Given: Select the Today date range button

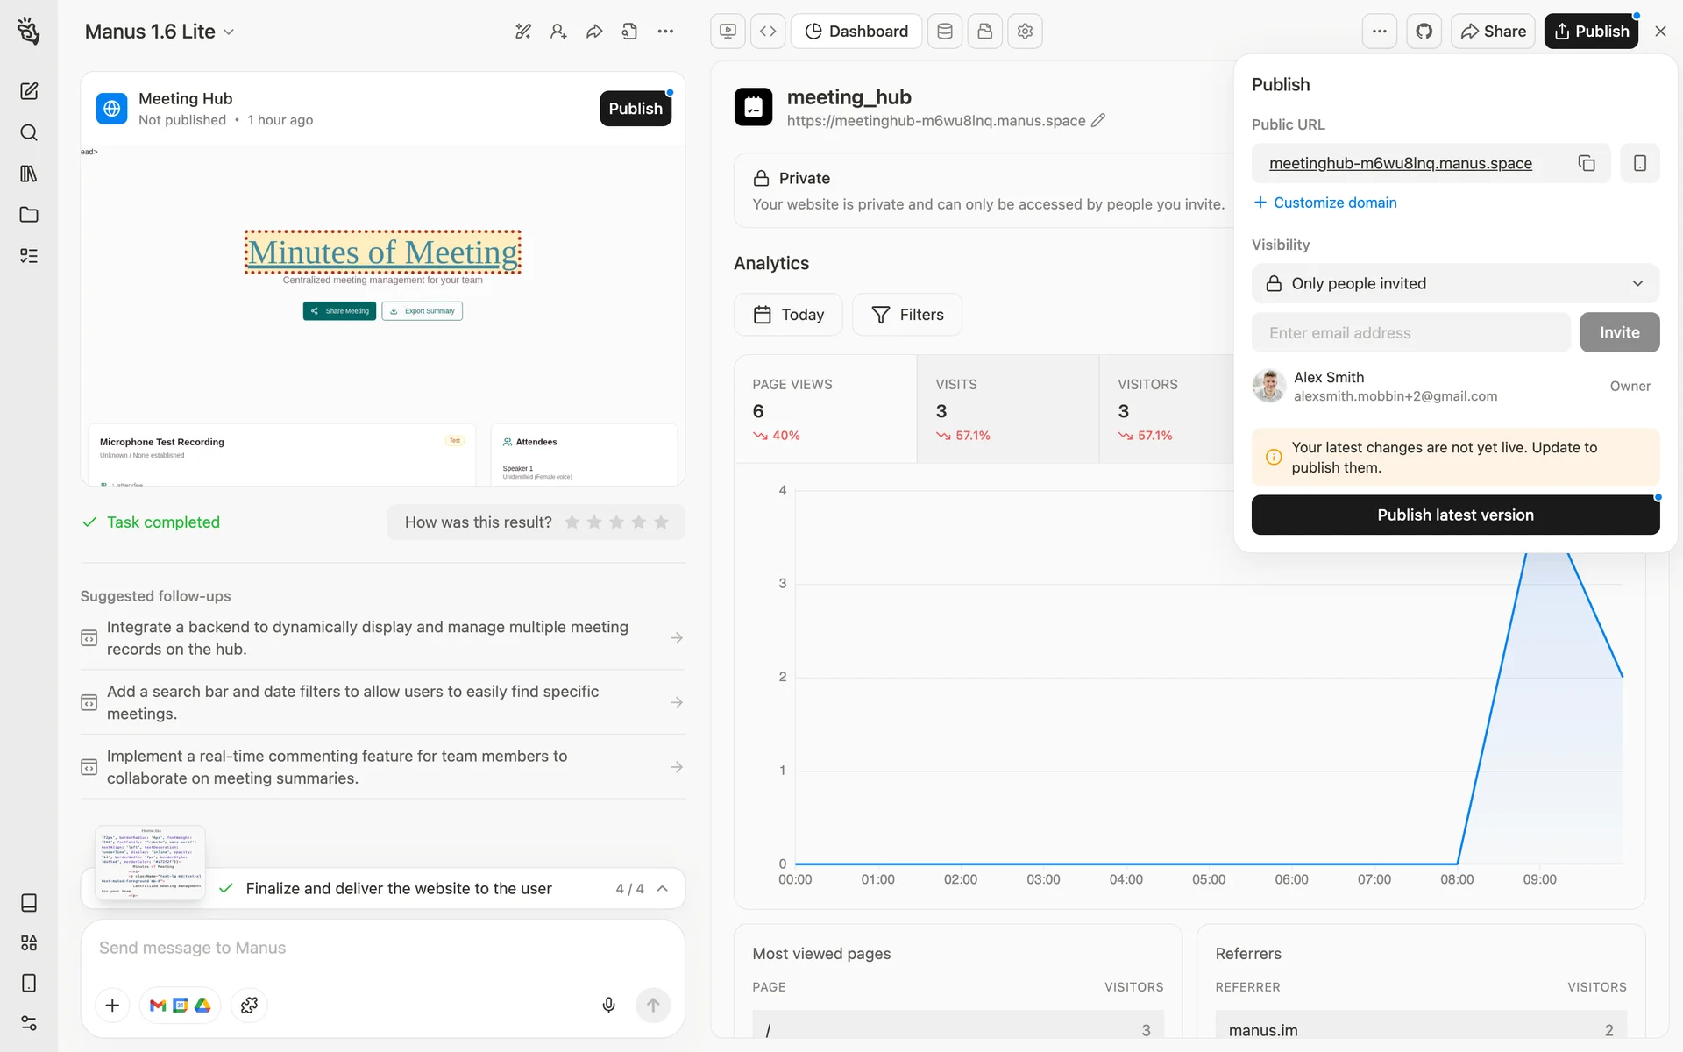Looking at the screenshot, I should click(788, 315).
